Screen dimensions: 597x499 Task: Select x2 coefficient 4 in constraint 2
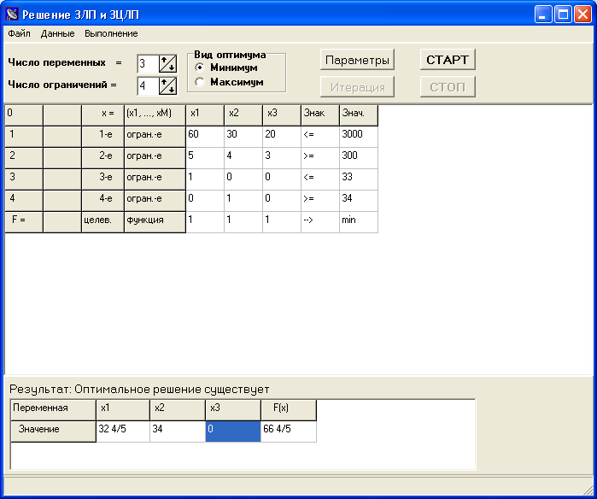(x=243, y=158)
